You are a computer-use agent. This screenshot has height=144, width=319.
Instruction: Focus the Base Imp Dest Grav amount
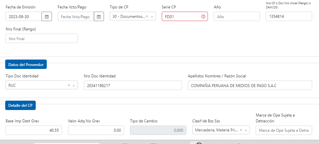tap(34, 130)
